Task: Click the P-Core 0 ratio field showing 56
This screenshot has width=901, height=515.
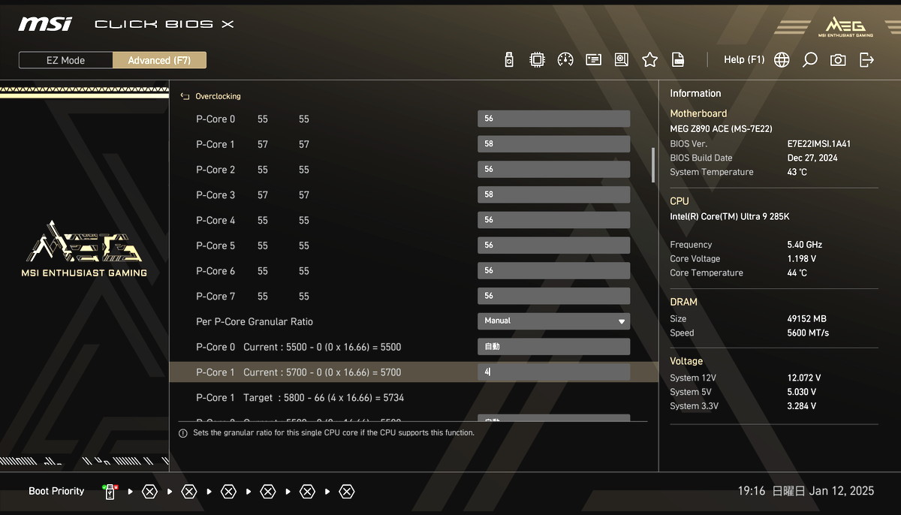Action: tap(553, 119)
